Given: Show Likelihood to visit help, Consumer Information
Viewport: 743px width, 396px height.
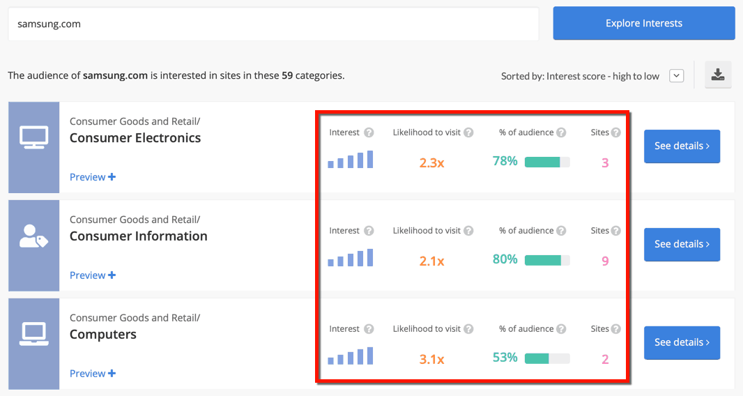Looking at the screenshot, I should 468,231.
